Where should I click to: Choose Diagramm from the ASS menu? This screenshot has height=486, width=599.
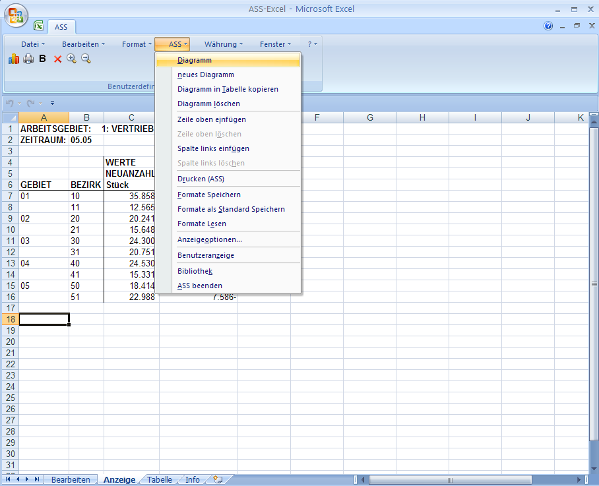[x=228, y=60]
